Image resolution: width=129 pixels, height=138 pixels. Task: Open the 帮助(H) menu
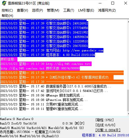pyautogui.click(x=7, y=15)
